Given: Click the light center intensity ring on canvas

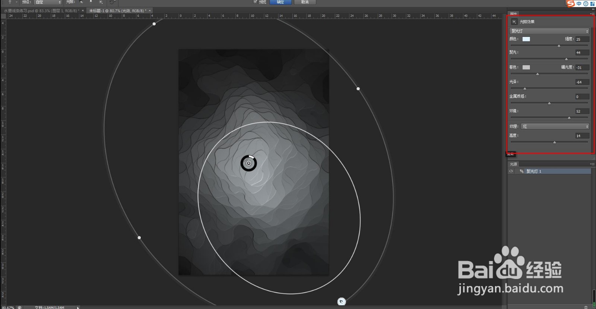Looking at the screenshot, I should point(248,163).
